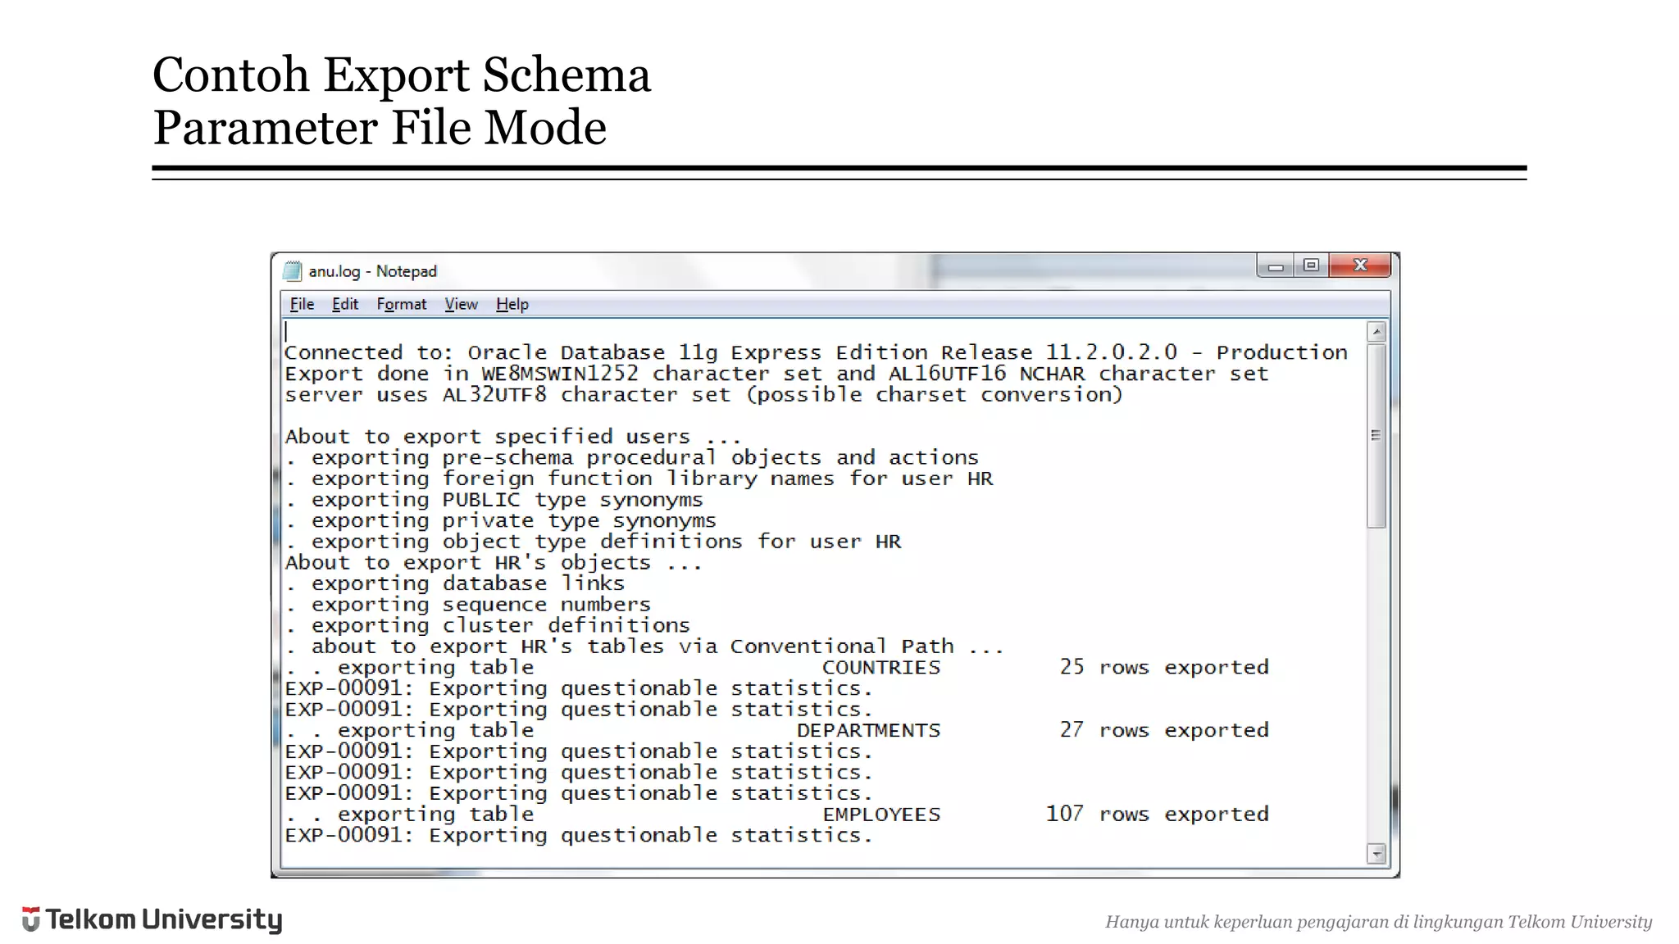Minimize the anu.log Notepad window
Screen dimensions: 1679x944
click(1276, 265)
